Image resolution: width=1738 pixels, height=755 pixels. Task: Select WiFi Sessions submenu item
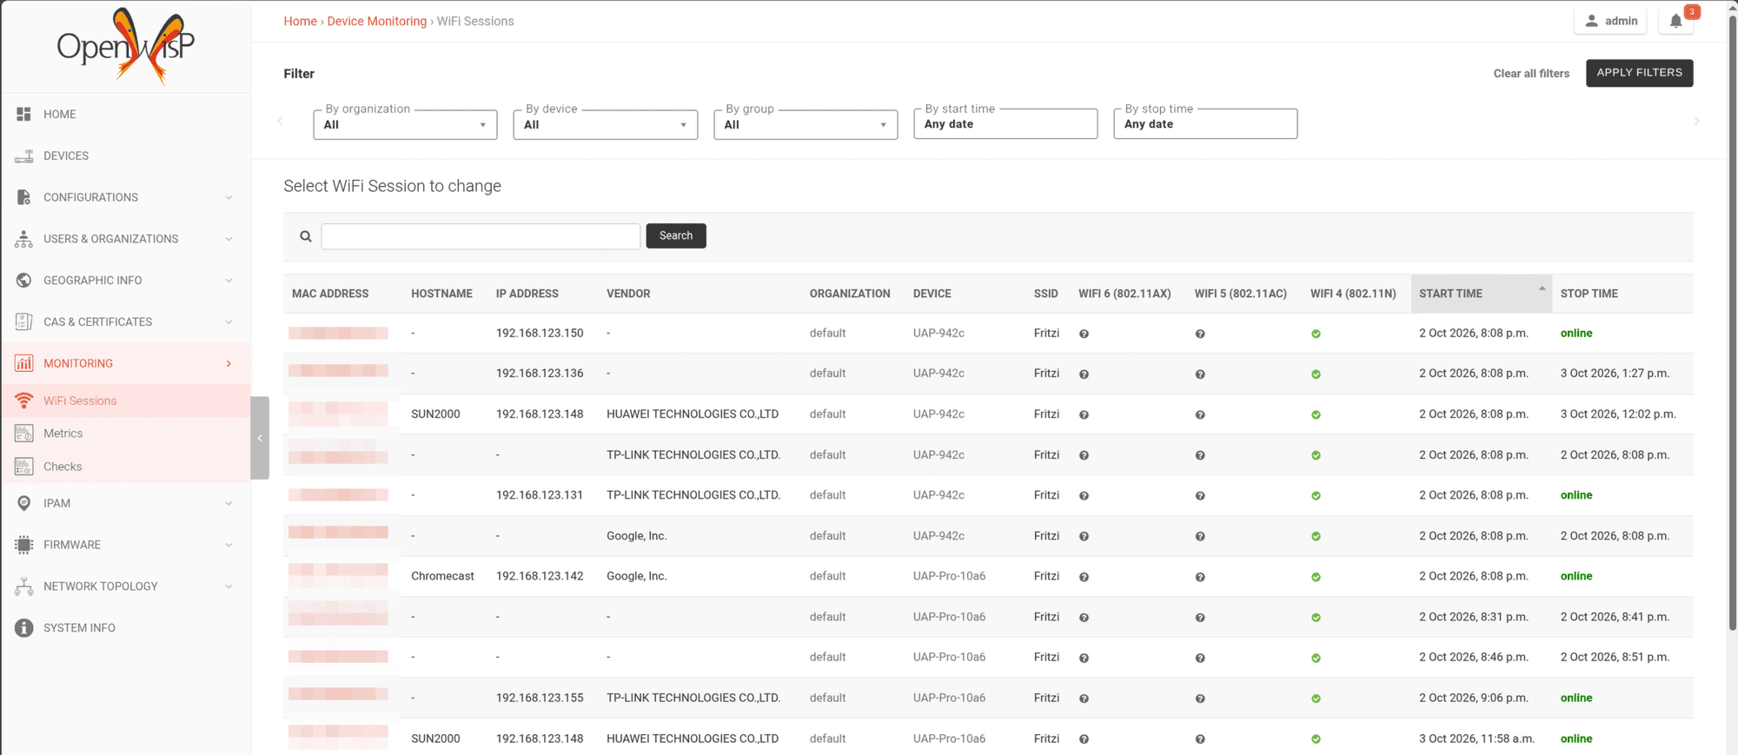pyautogui.click(x=126, y=401)
